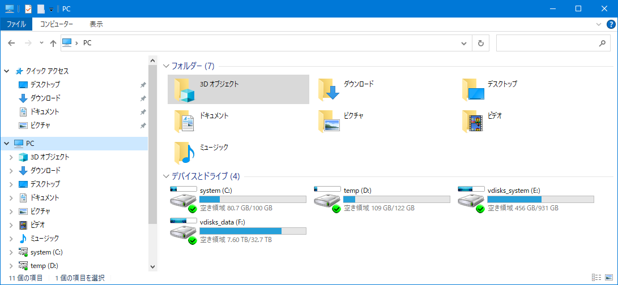Open the ピクチャ folder icon in main pane
The height and width of the screenshot is (285, 618).
(329, 121)
